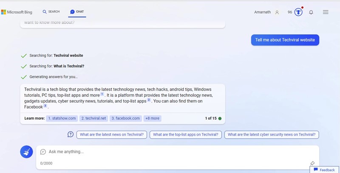Choose the latest cyber security news suggestion
Viewport: 340px width, 173px height.
[x=272, y=134]
